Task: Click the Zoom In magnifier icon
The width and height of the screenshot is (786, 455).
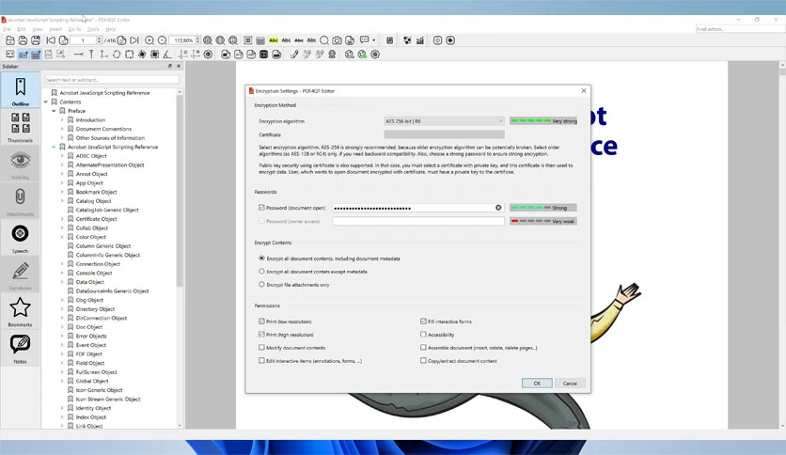Action: (149, 40)
